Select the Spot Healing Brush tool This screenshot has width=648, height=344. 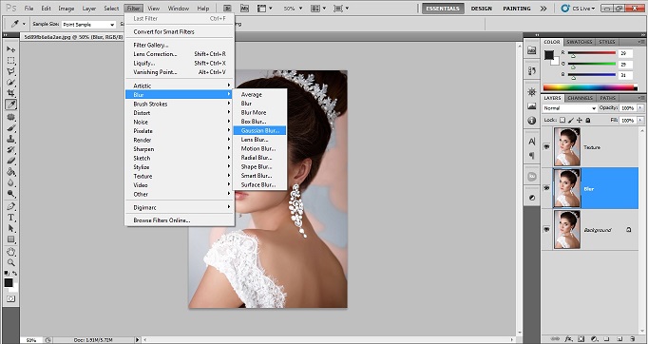(10, 117)
